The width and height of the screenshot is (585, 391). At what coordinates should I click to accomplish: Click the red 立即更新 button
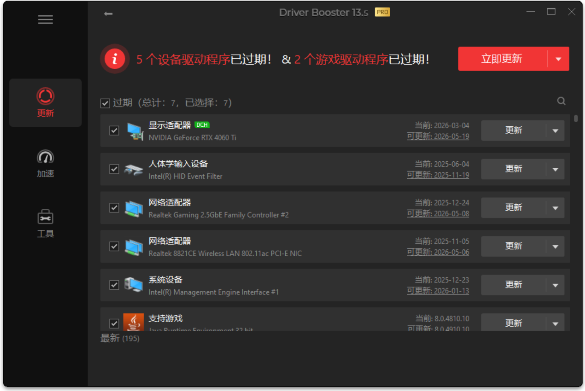pyautogui.click(x=503, y=59)
